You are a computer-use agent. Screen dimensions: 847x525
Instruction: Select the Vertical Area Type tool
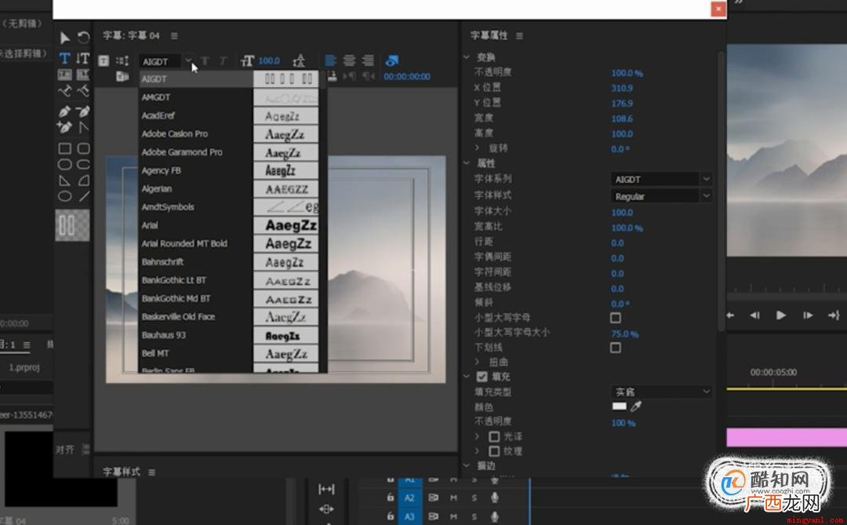[82, 75]
